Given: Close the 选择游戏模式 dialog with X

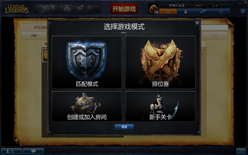Looking at the screenshot, I should (197, 23).
